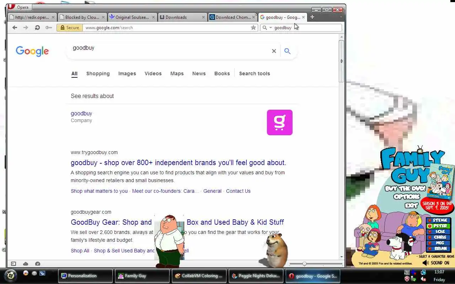Toggle Opera's panel button in status bar
The width and height of the screenshot is (455, 284).
pyautogui.click(x=14, y=264)
